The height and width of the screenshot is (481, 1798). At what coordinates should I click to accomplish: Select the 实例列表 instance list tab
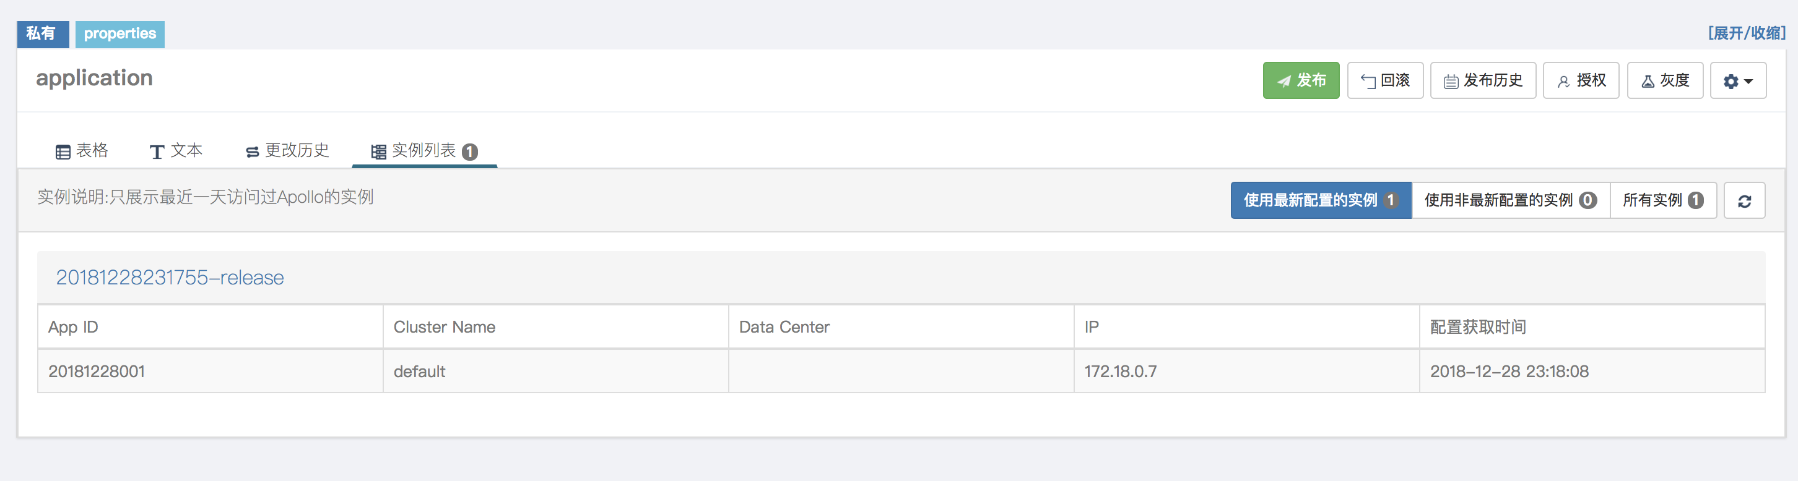[423, 151]
